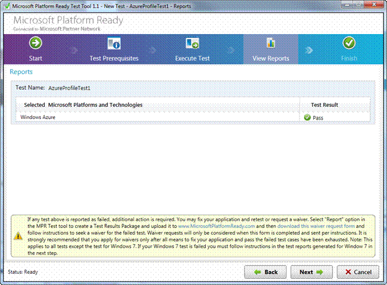The height and width of the screenshot is (285, 387).
Task: Click the green Pass status icon
Action: pyautogui.click(x=307, y=117)
